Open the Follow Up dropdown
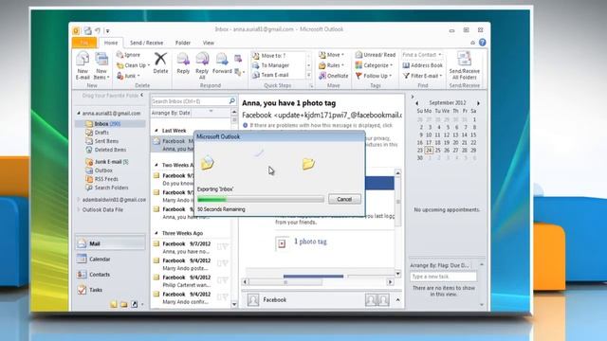Image resolution: width=607 pixels, height=341 pixels. click(x=374, y=76)
